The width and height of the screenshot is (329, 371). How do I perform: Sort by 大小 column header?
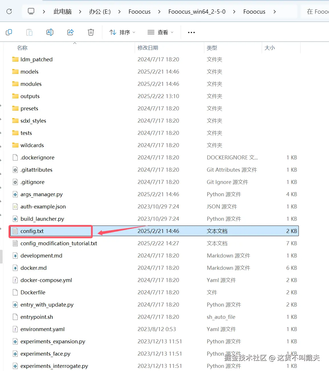(x=270, y=48)
